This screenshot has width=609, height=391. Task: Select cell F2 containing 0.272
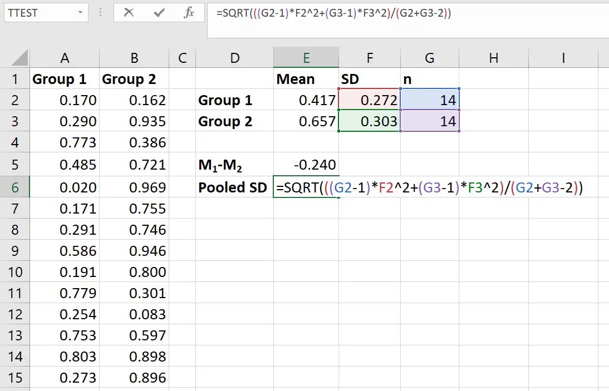pos(370,100)
